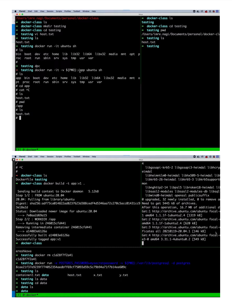Click the '---> 7e0aa2d69a15' line

32,215
